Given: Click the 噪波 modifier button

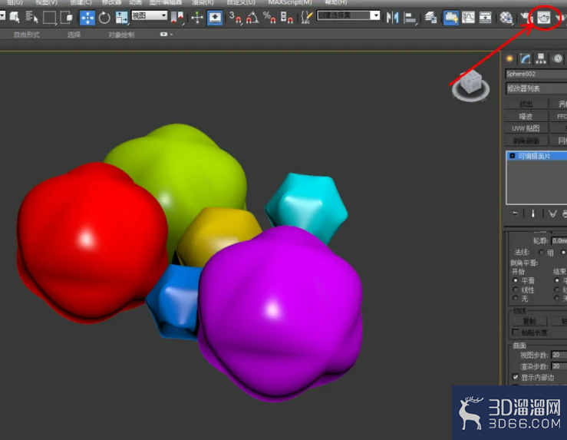Looking at the screenshot, I should [526, 117].
